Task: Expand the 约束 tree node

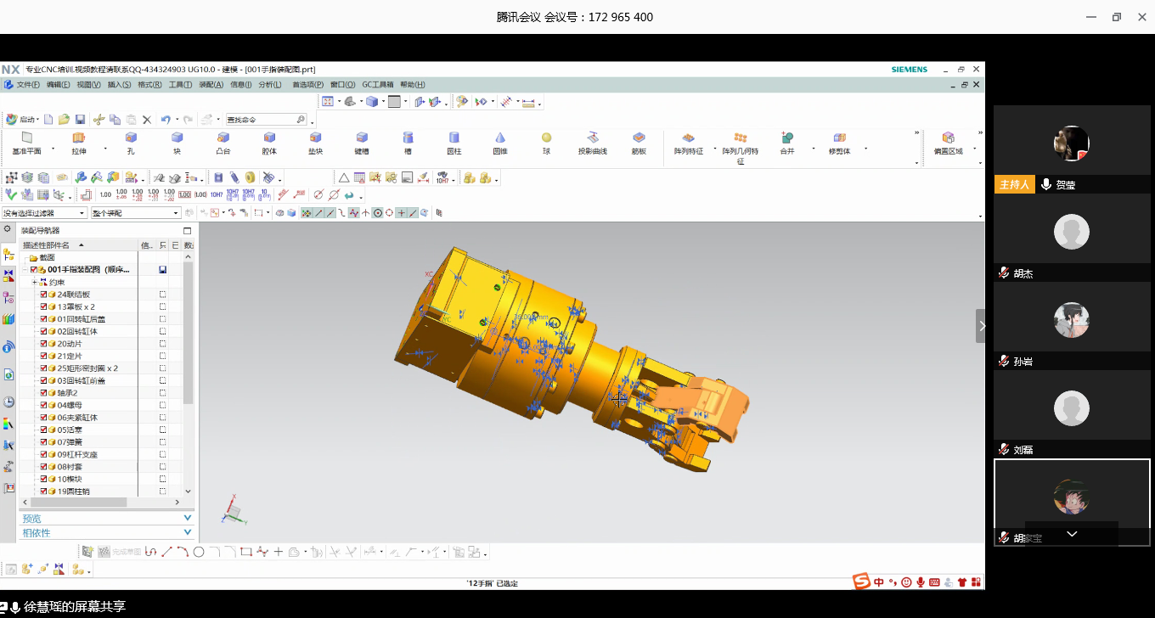Action: [35, 282]
